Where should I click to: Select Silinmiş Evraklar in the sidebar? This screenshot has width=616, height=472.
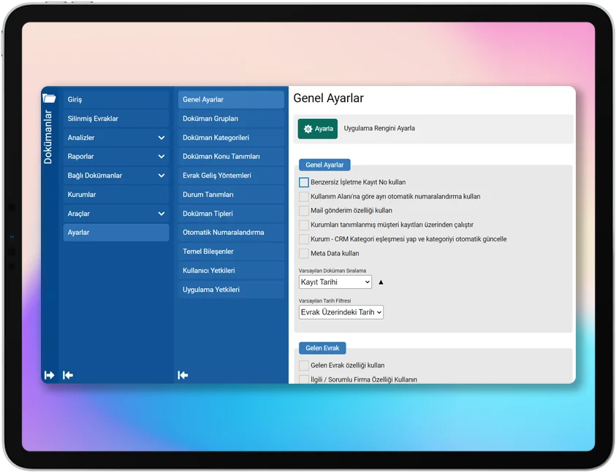point(115,119)
